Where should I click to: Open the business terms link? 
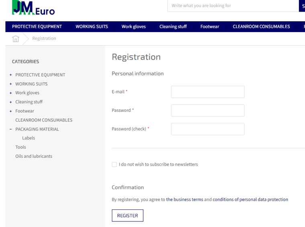coord(185,199)
